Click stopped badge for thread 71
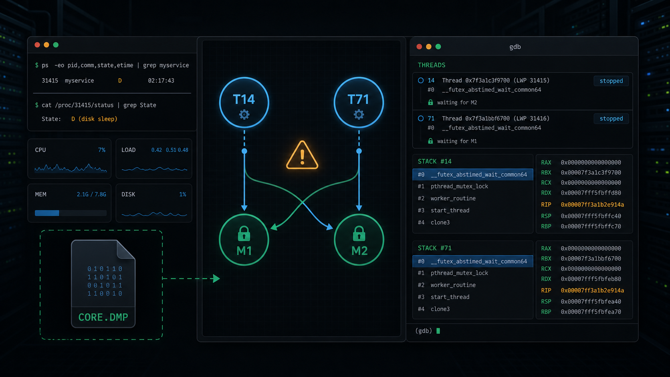Screen dimensions: 670x377 point(611,119)
